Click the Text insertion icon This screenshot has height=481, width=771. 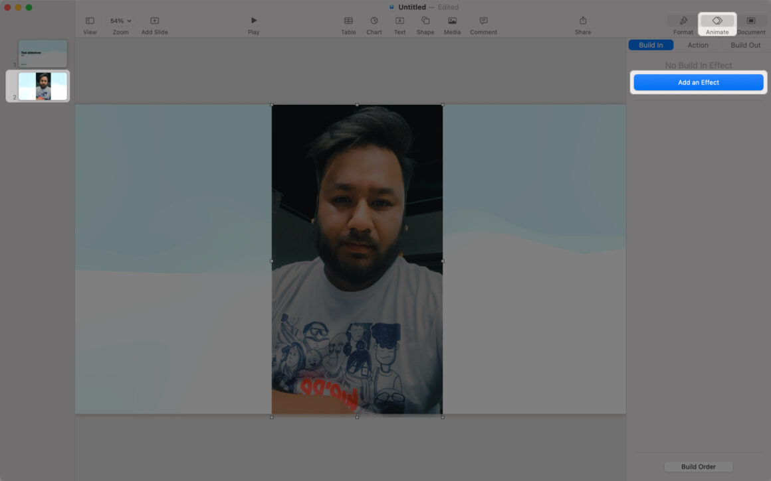pos(399,25)
